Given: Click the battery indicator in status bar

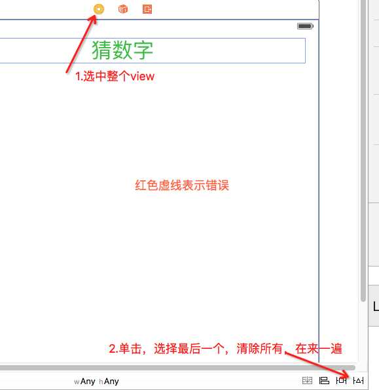Looking at the screenshot, I should pyautogui.click(x=305, y=26).
